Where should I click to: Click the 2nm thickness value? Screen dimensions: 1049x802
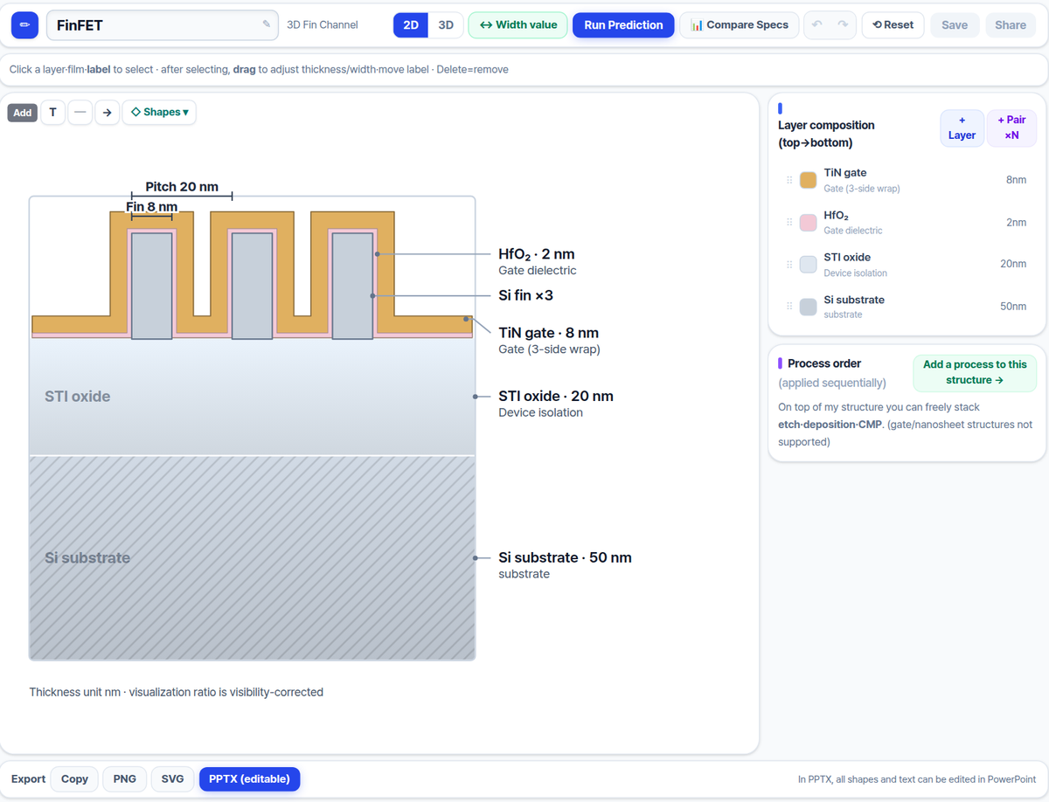pyautogui.click(x=1016, y=223)
